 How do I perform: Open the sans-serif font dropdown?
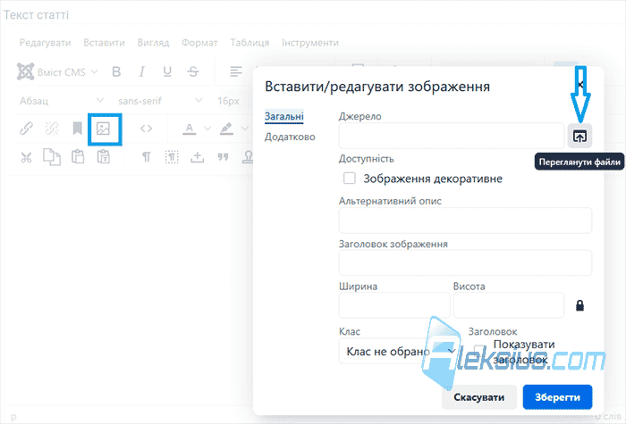[x=160, y=101]
